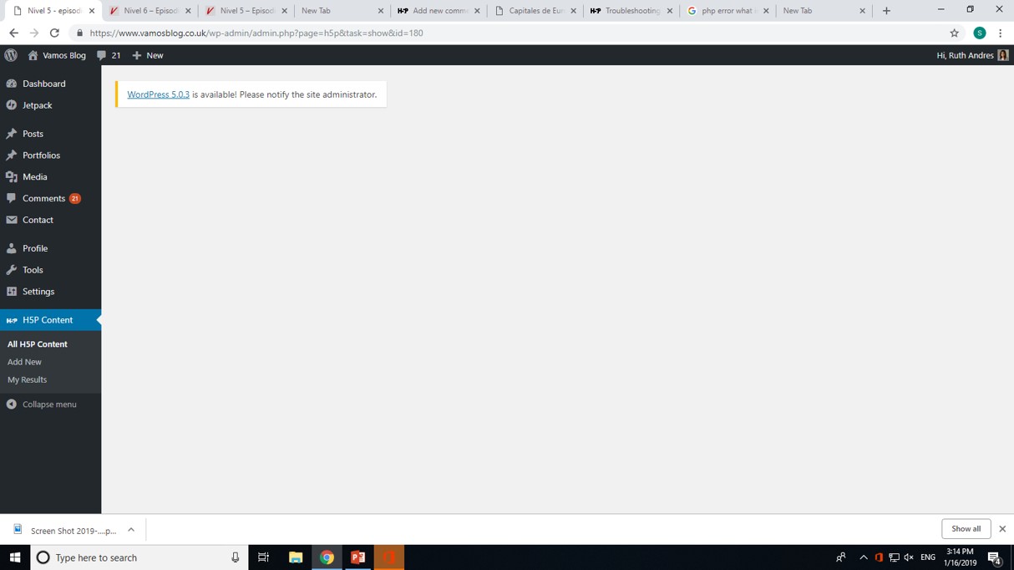
Task: Open Chrome three-dot menu
Action: tap(1001, 33)
